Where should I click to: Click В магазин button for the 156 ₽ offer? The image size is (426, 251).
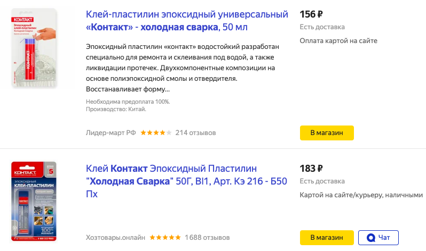coord(327,132)
